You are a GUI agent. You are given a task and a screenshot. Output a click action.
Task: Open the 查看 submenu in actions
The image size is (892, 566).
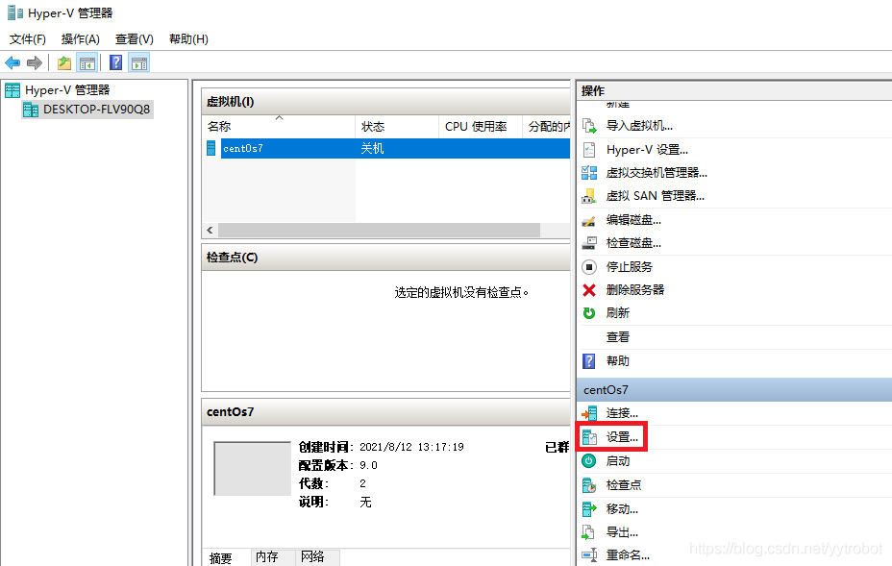pos(618,337)
